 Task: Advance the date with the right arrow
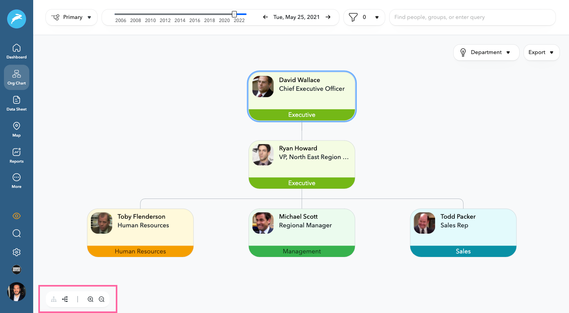(328, 17)
